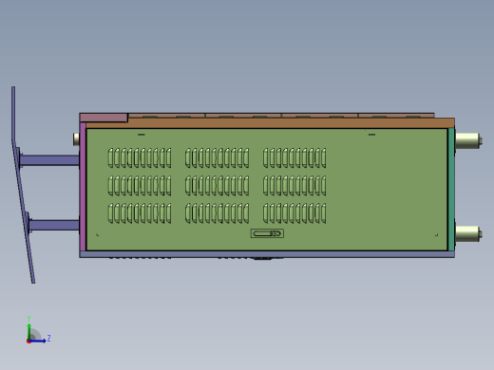Select the bottom-left louver vent group

pos(140,213)
